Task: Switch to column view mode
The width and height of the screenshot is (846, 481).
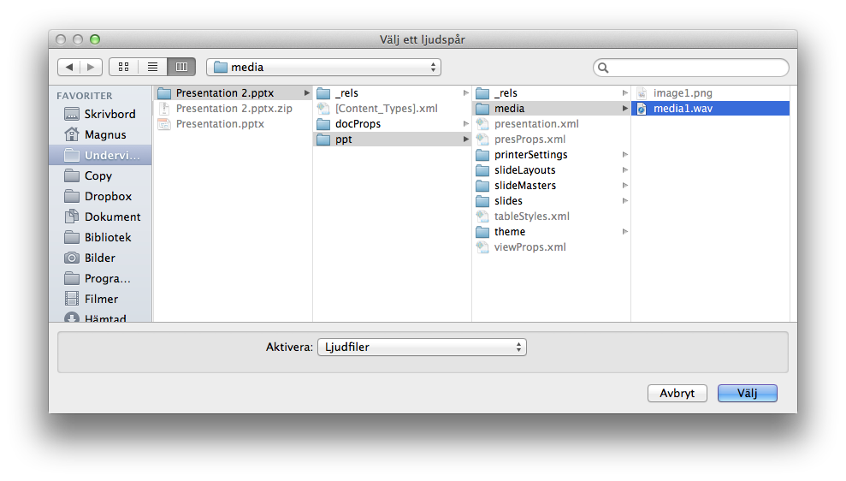Action: point(181,67)
